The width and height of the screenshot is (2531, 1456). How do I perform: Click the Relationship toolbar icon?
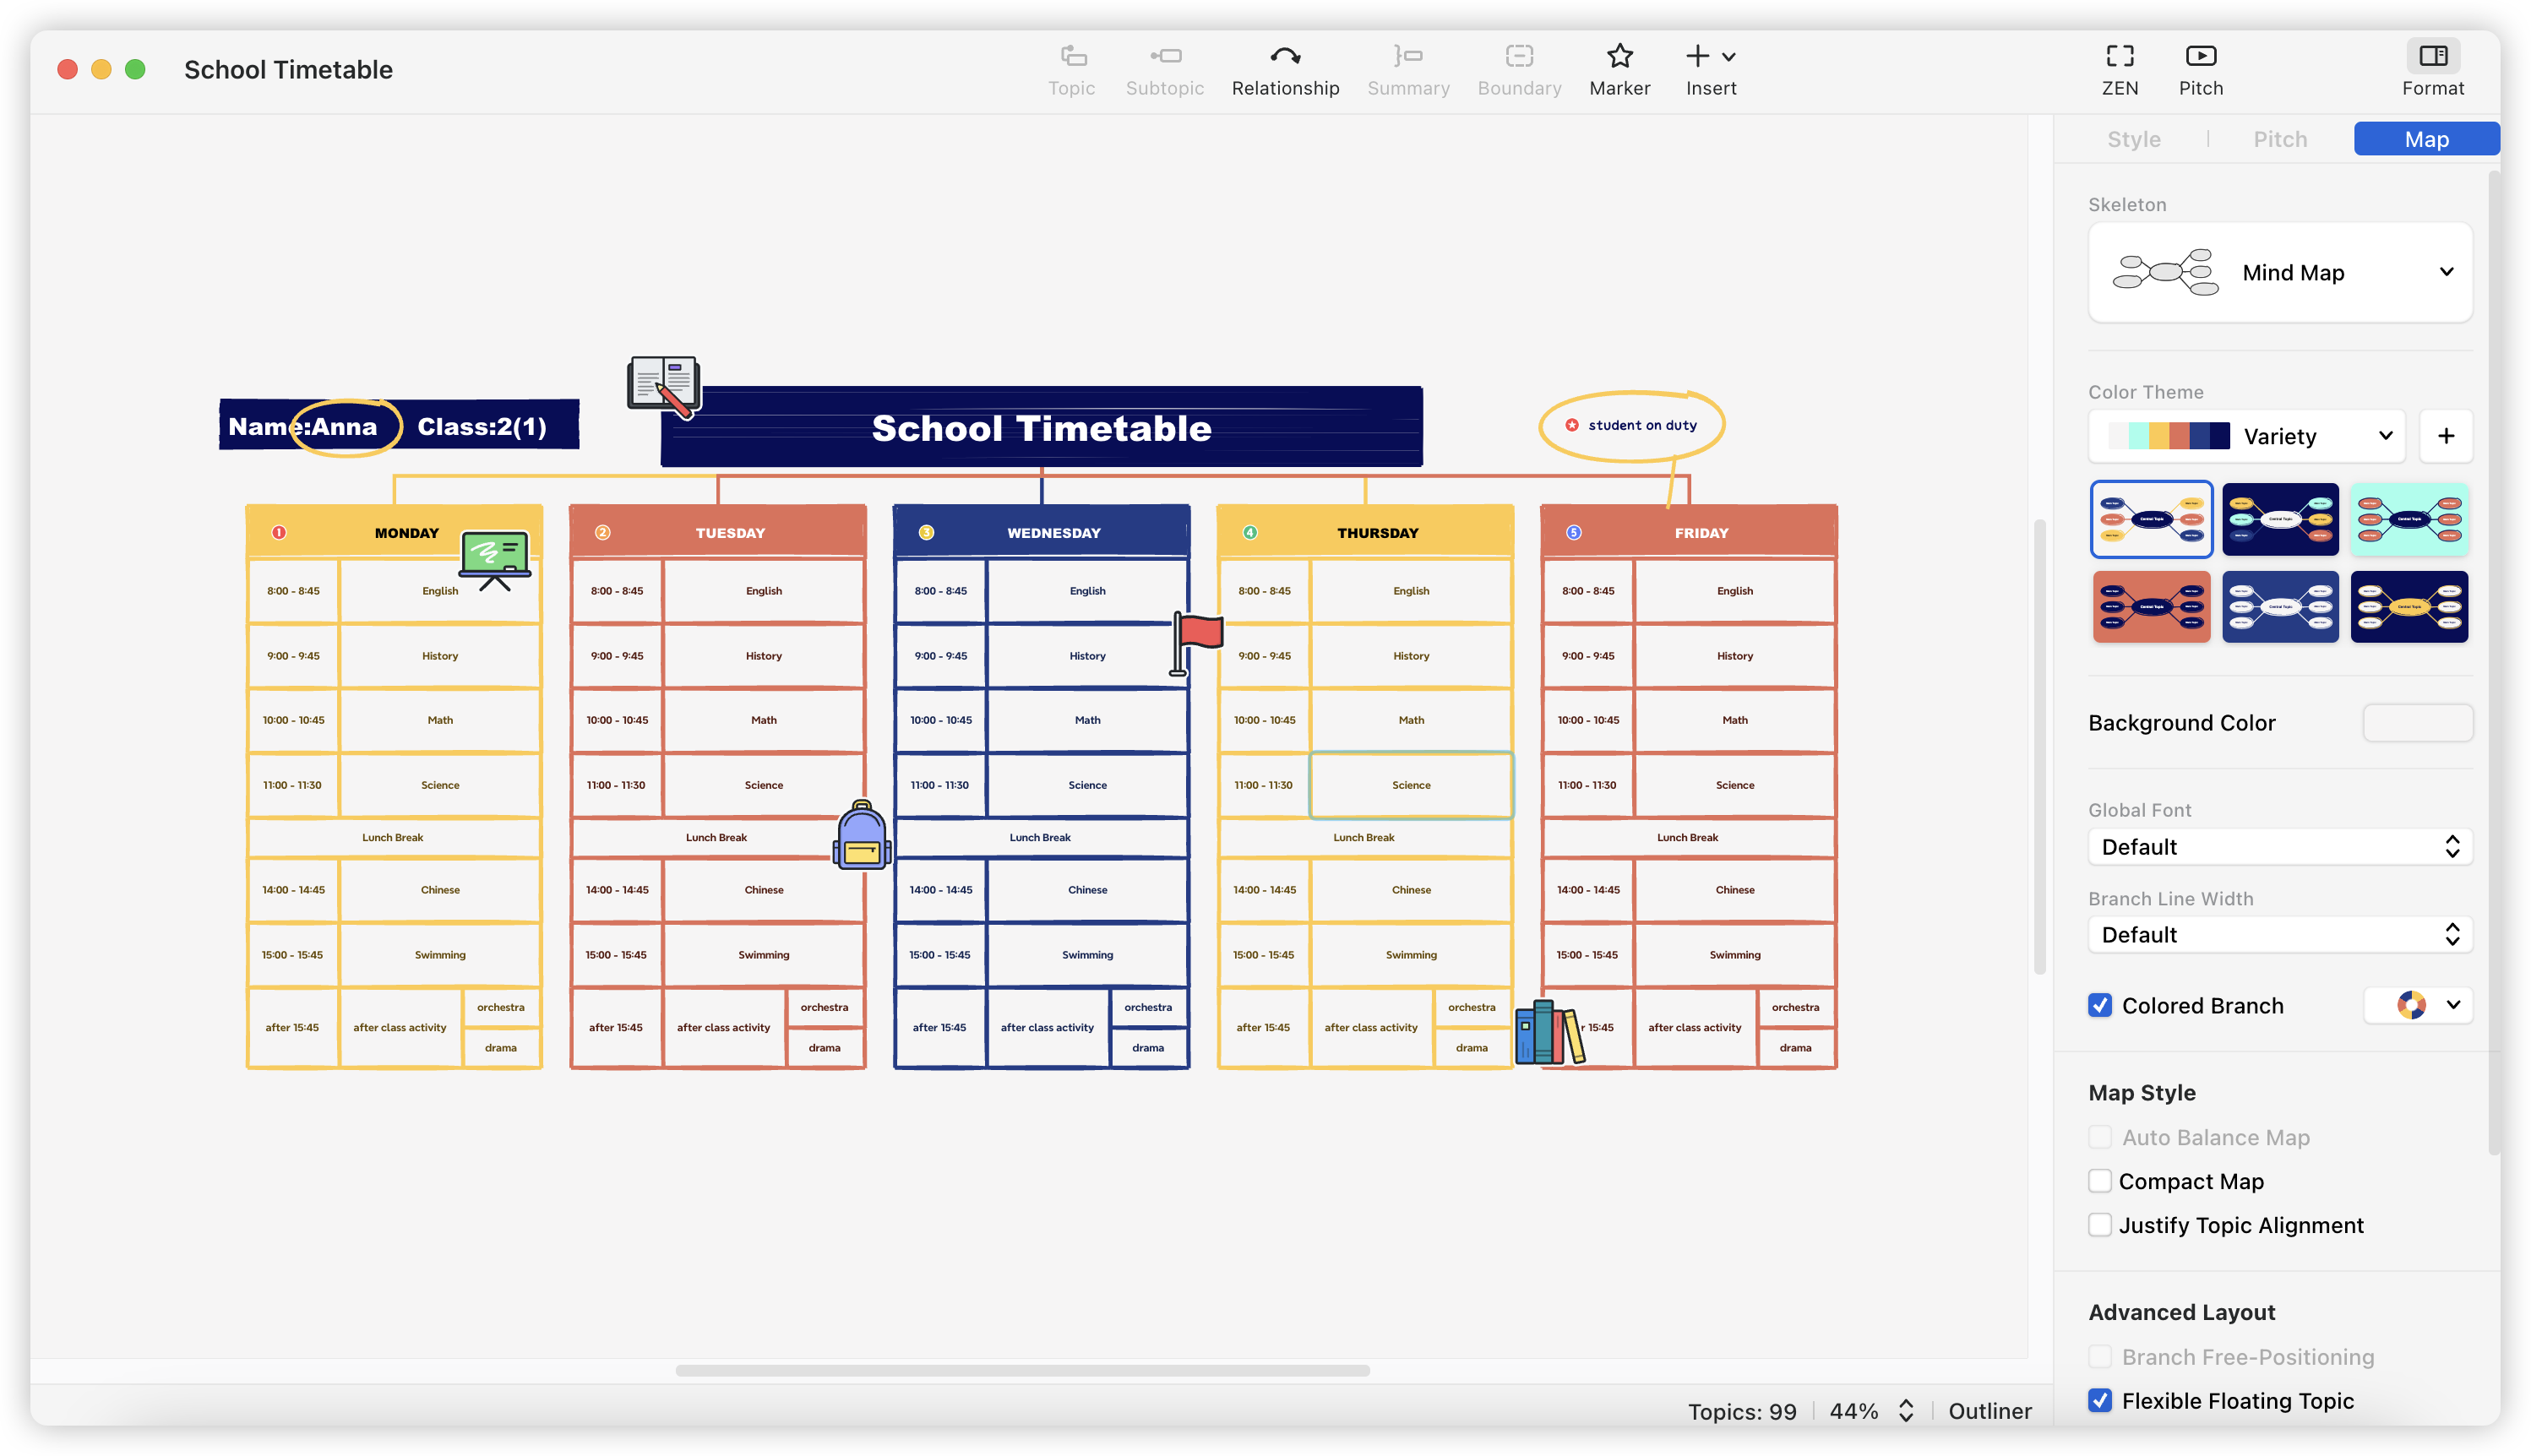tap(1285, 56)
